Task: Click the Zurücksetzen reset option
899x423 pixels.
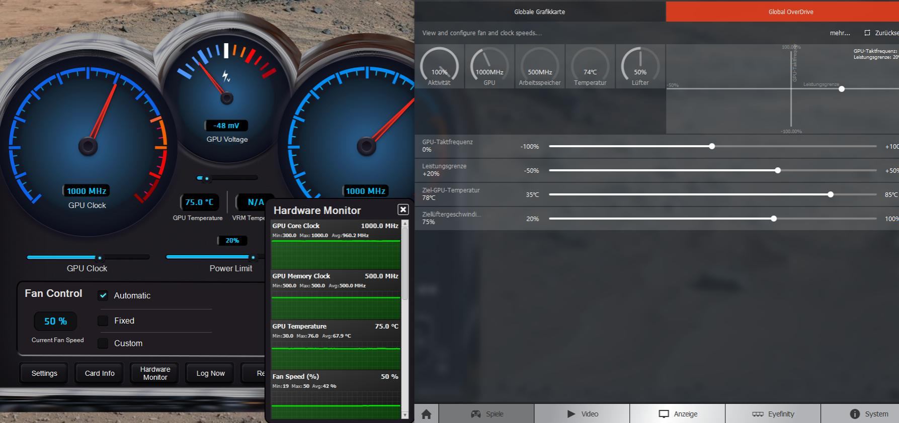Action: pos(881,33)
